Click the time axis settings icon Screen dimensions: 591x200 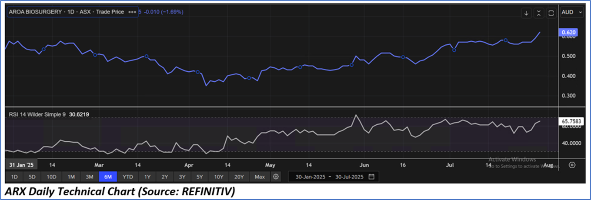click(x=572, y=165)
